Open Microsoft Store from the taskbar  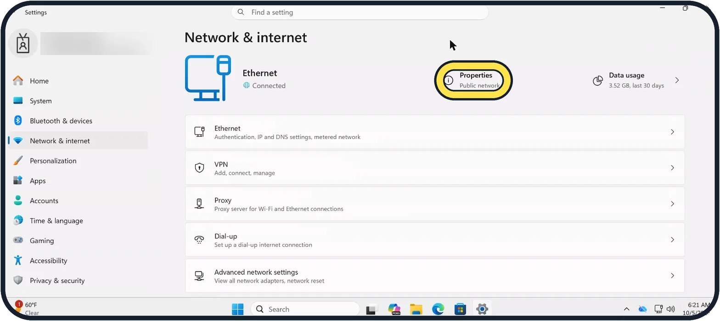[460, 310]
